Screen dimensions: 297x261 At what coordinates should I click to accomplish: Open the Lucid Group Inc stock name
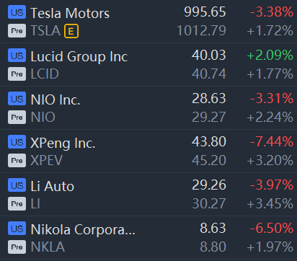point(79,56)
